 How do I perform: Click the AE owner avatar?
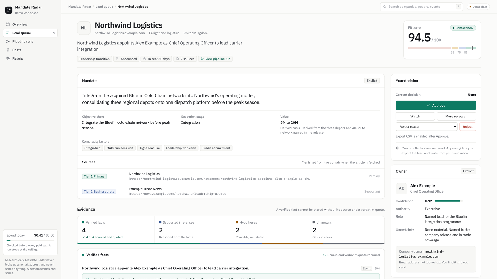tap(401, 188)
